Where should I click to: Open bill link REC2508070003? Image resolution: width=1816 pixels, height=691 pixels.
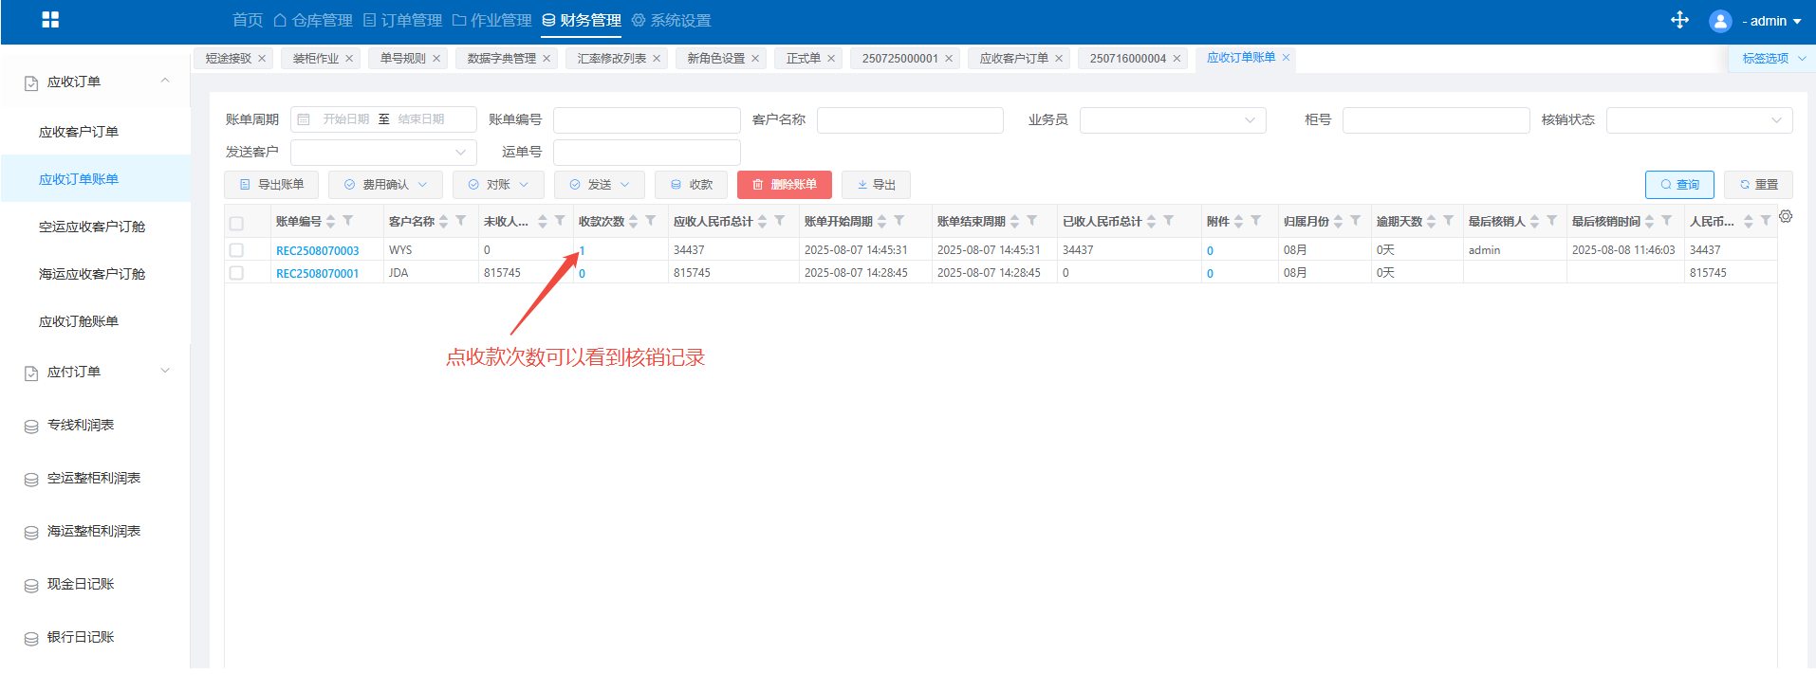click(317, 251)
